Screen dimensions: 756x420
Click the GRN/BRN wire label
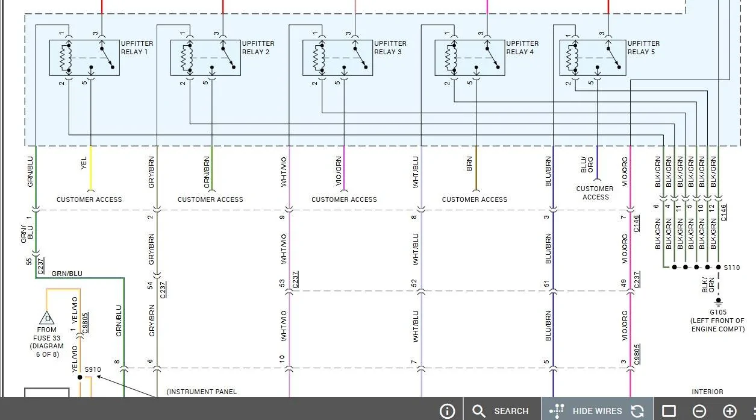pos(206,171)
